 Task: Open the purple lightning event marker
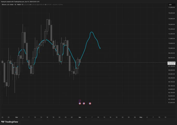point(80,101)
